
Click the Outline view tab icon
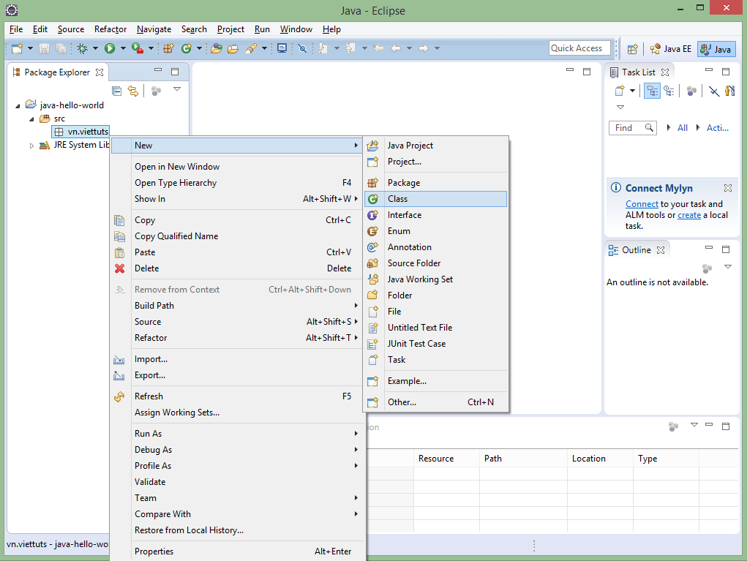(x=614, y=250)
